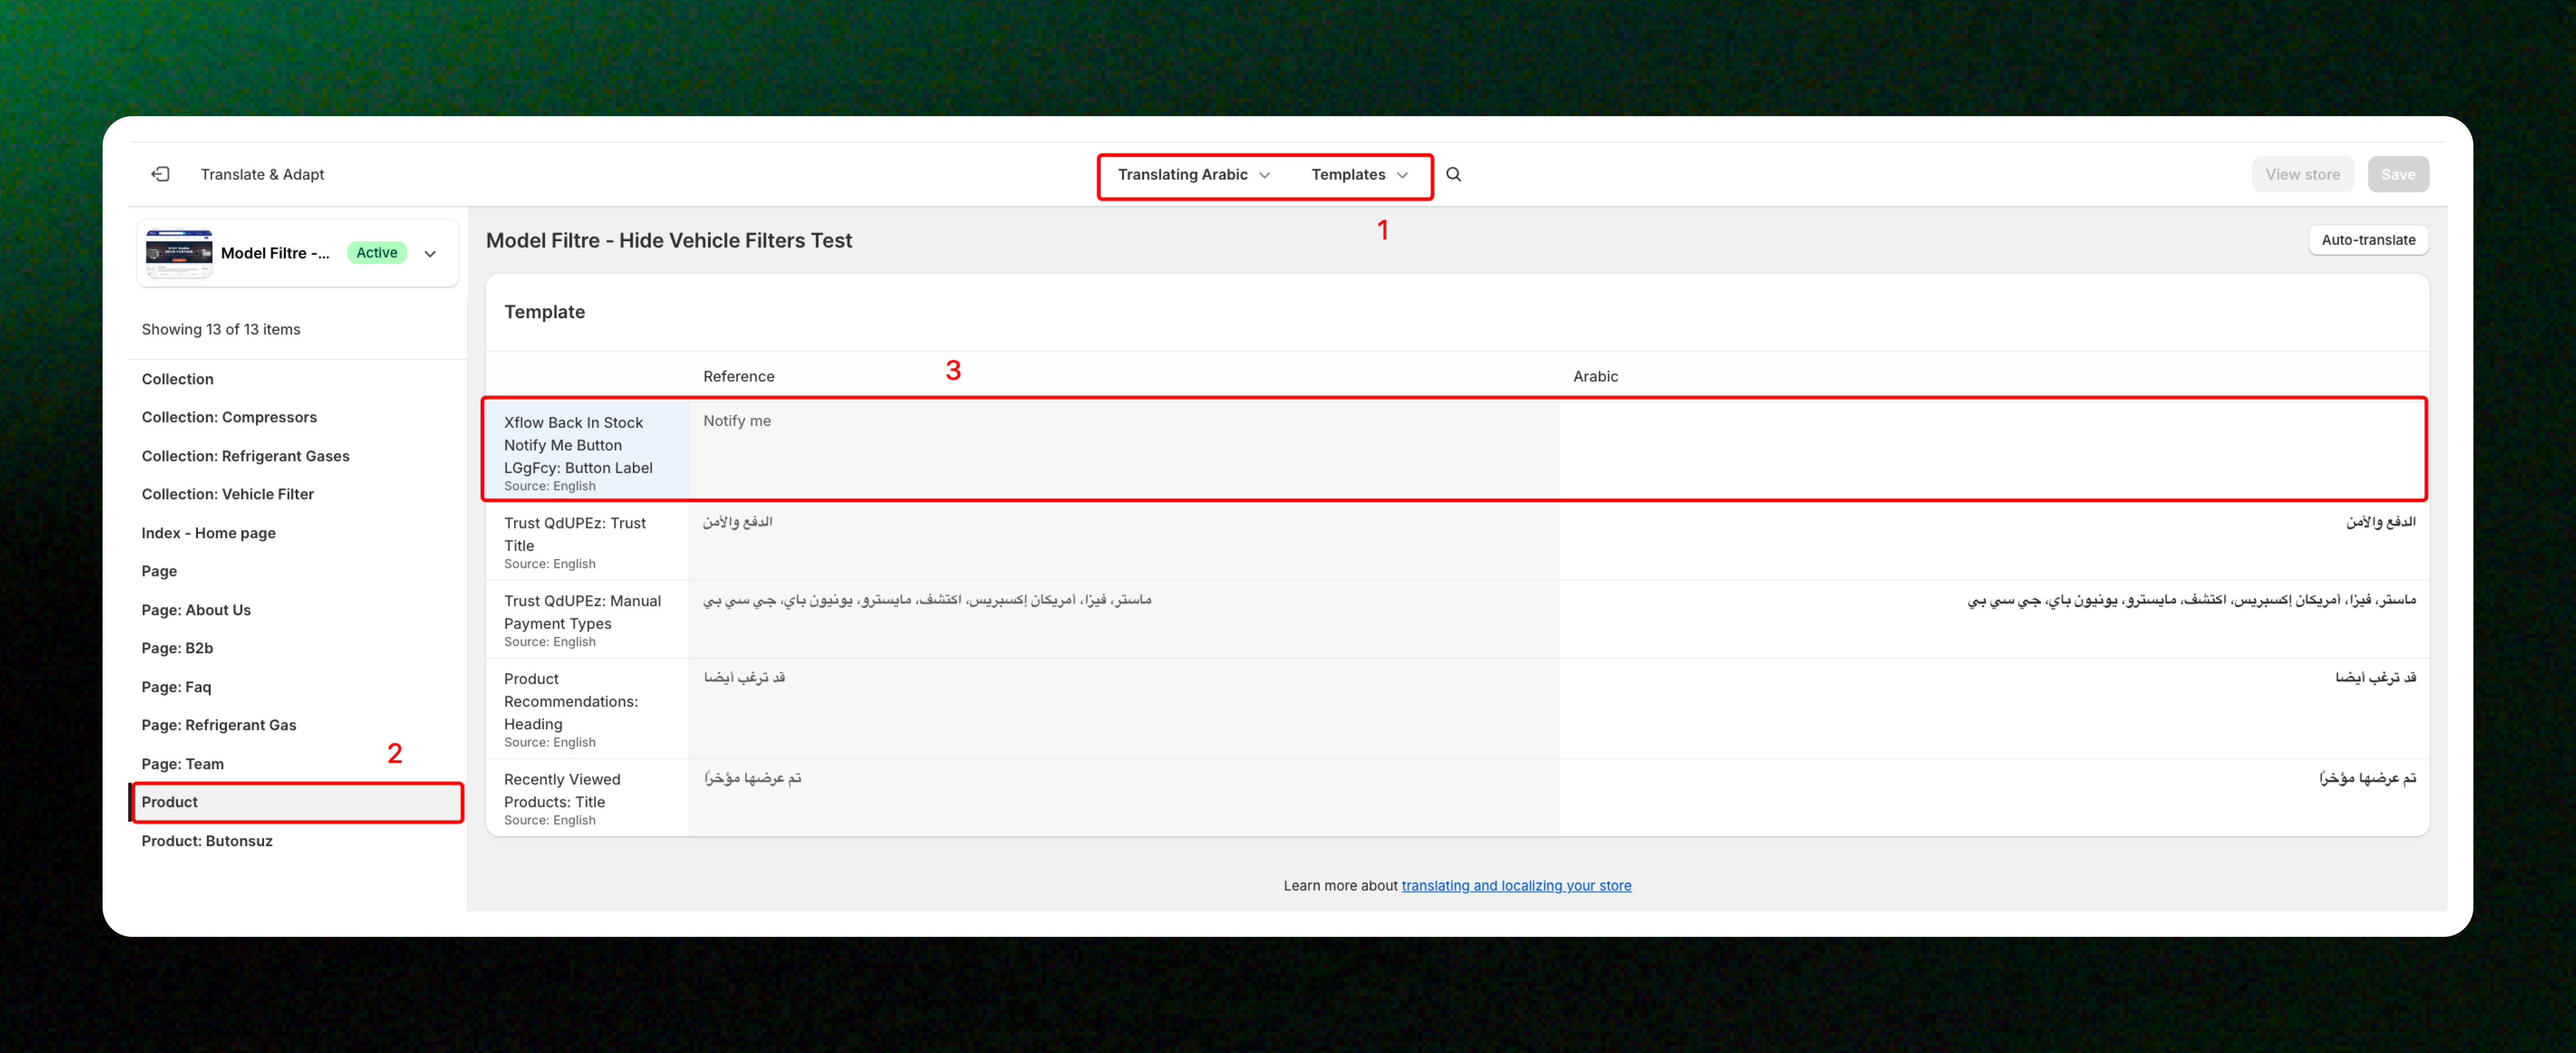The height and width of the screenshot is (1053, 2576).
Task: Expand the Model Filtre theme selector chevron
Action: 430,254
